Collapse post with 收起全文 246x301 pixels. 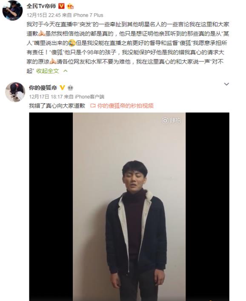coord(47,71)
